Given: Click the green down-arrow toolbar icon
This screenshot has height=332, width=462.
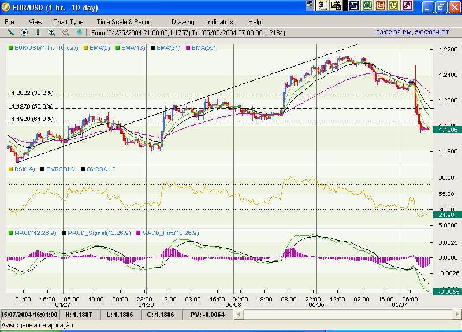Looking at the screenshot, I should 38,32.
